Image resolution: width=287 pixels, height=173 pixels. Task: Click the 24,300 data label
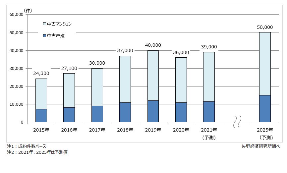41,73
